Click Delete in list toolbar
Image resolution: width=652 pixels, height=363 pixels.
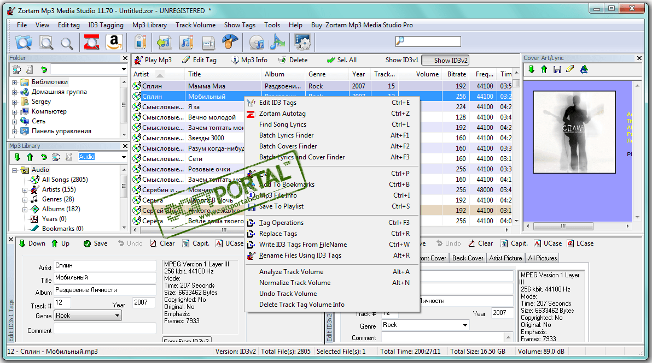click(x=293, y=60)
